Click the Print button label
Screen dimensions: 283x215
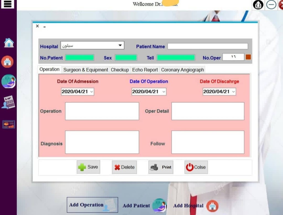click(167, 167)
